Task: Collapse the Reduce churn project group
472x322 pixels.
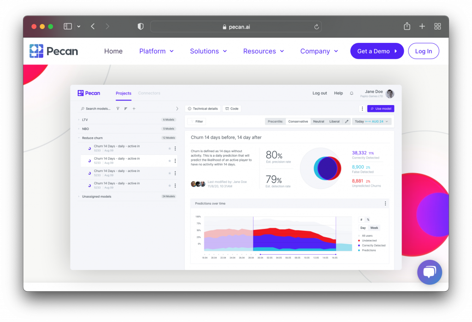Action: pos(79,138)
